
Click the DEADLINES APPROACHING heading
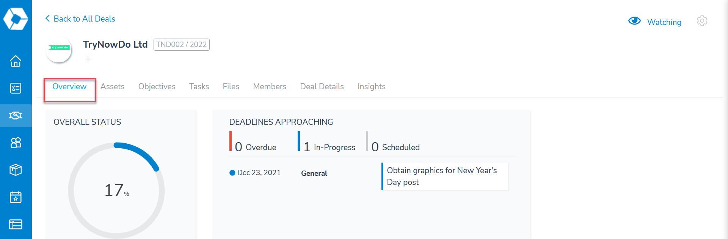point(281,122)
